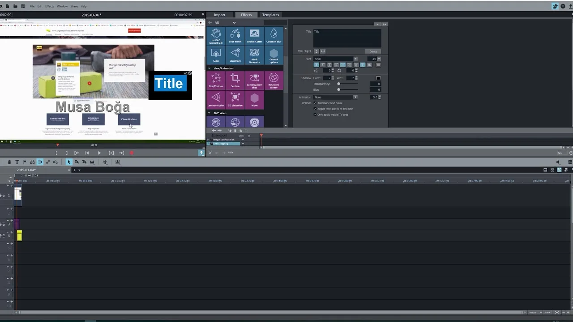
Task: Uncheck Adjust font size to fit title field
Action: coord(315,109)
